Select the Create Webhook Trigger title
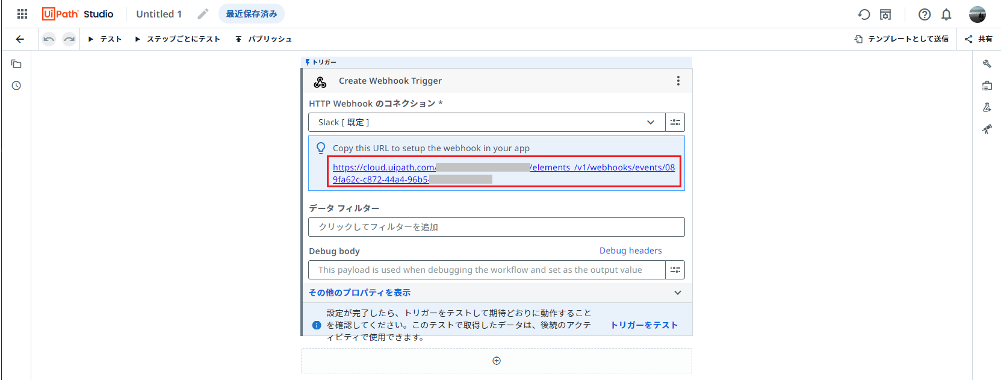This screenshot has width=1001, height=380. (x=390, y=81)
